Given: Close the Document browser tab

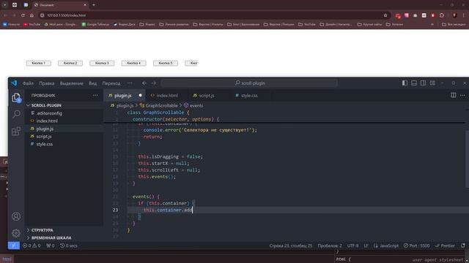Looking at the screenshot, I should (x=85, y=5).
